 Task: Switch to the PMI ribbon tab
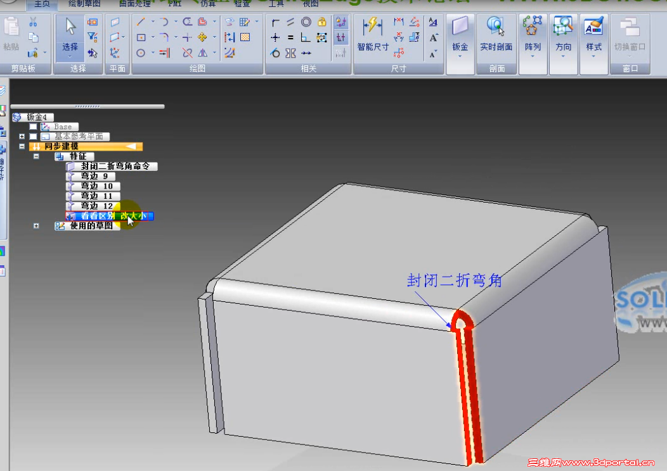point(174,4)
